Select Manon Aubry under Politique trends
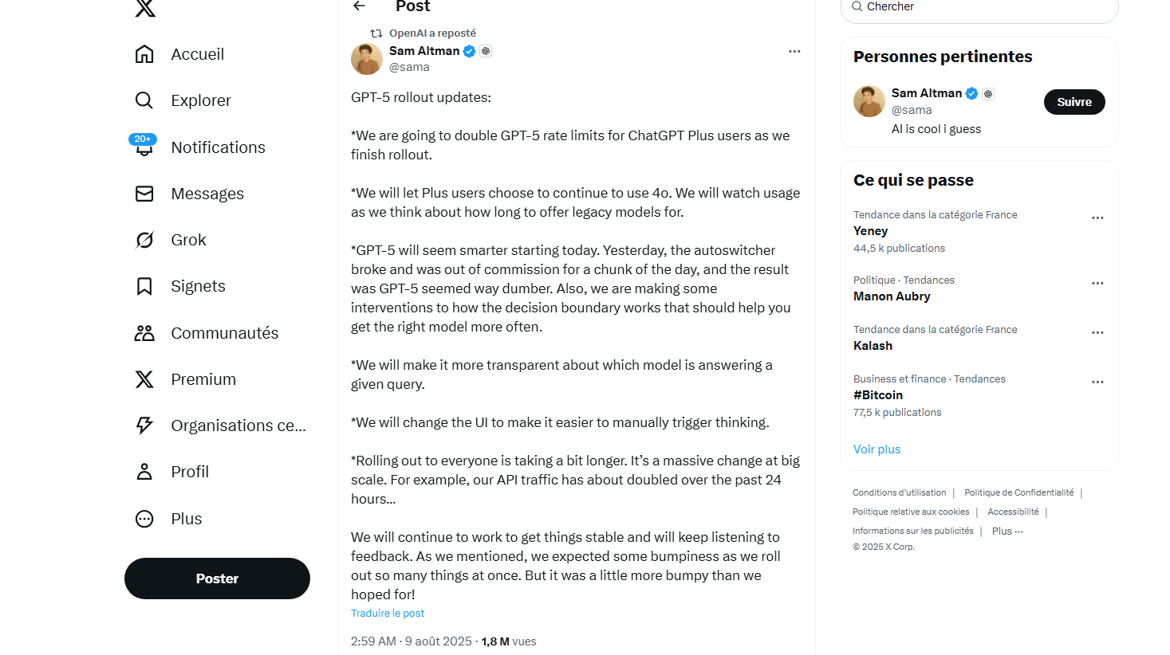Image resolution: width=1170 pixels, height=655 pixels. (892, 296)
